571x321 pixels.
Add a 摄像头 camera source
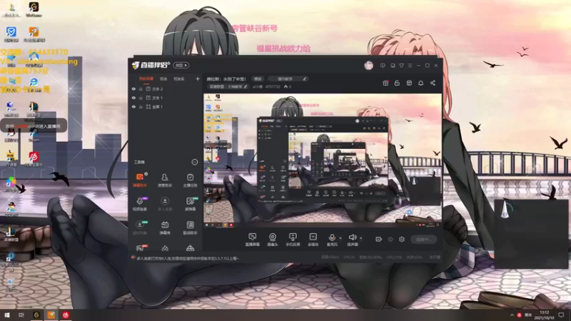click(x=273, y=240)
